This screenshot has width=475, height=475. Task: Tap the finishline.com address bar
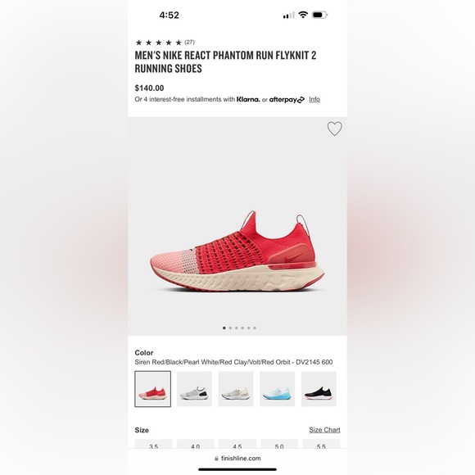click(237, 459)
